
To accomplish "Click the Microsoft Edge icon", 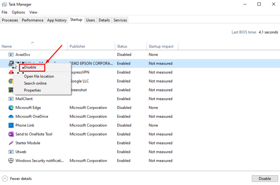I will point(11,108).
